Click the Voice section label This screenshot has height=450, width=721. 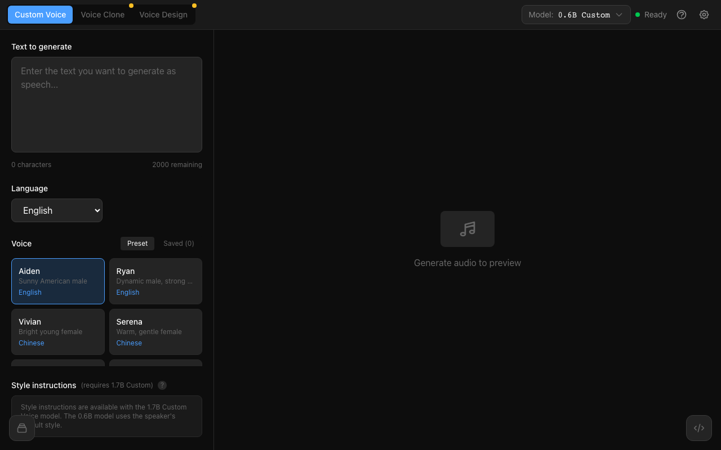21,244
